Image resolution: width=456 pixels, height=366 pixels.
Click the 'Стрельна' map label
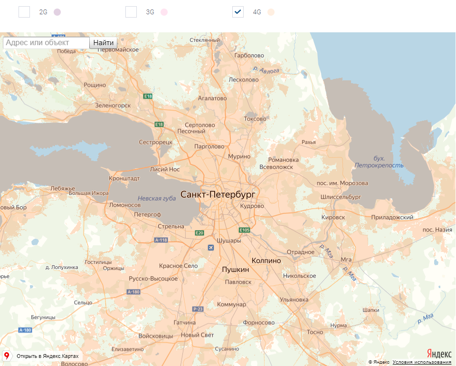[171, 226]
